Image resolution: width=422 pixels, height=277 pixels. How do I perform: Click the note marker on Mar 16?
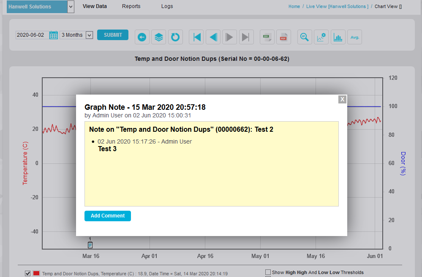[x=90, y=244]
